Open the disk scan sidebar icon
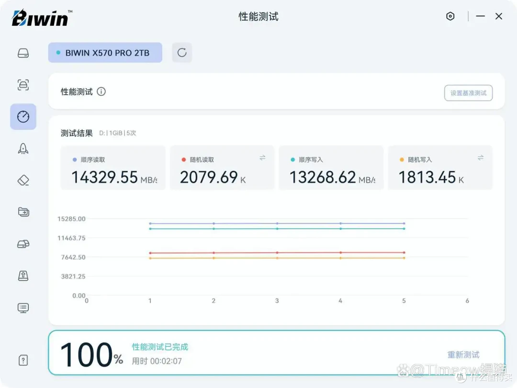 click(x=23, y=85)
